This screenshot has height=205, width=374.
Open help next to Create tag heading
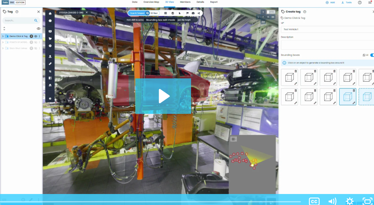[x=305, y=12]
